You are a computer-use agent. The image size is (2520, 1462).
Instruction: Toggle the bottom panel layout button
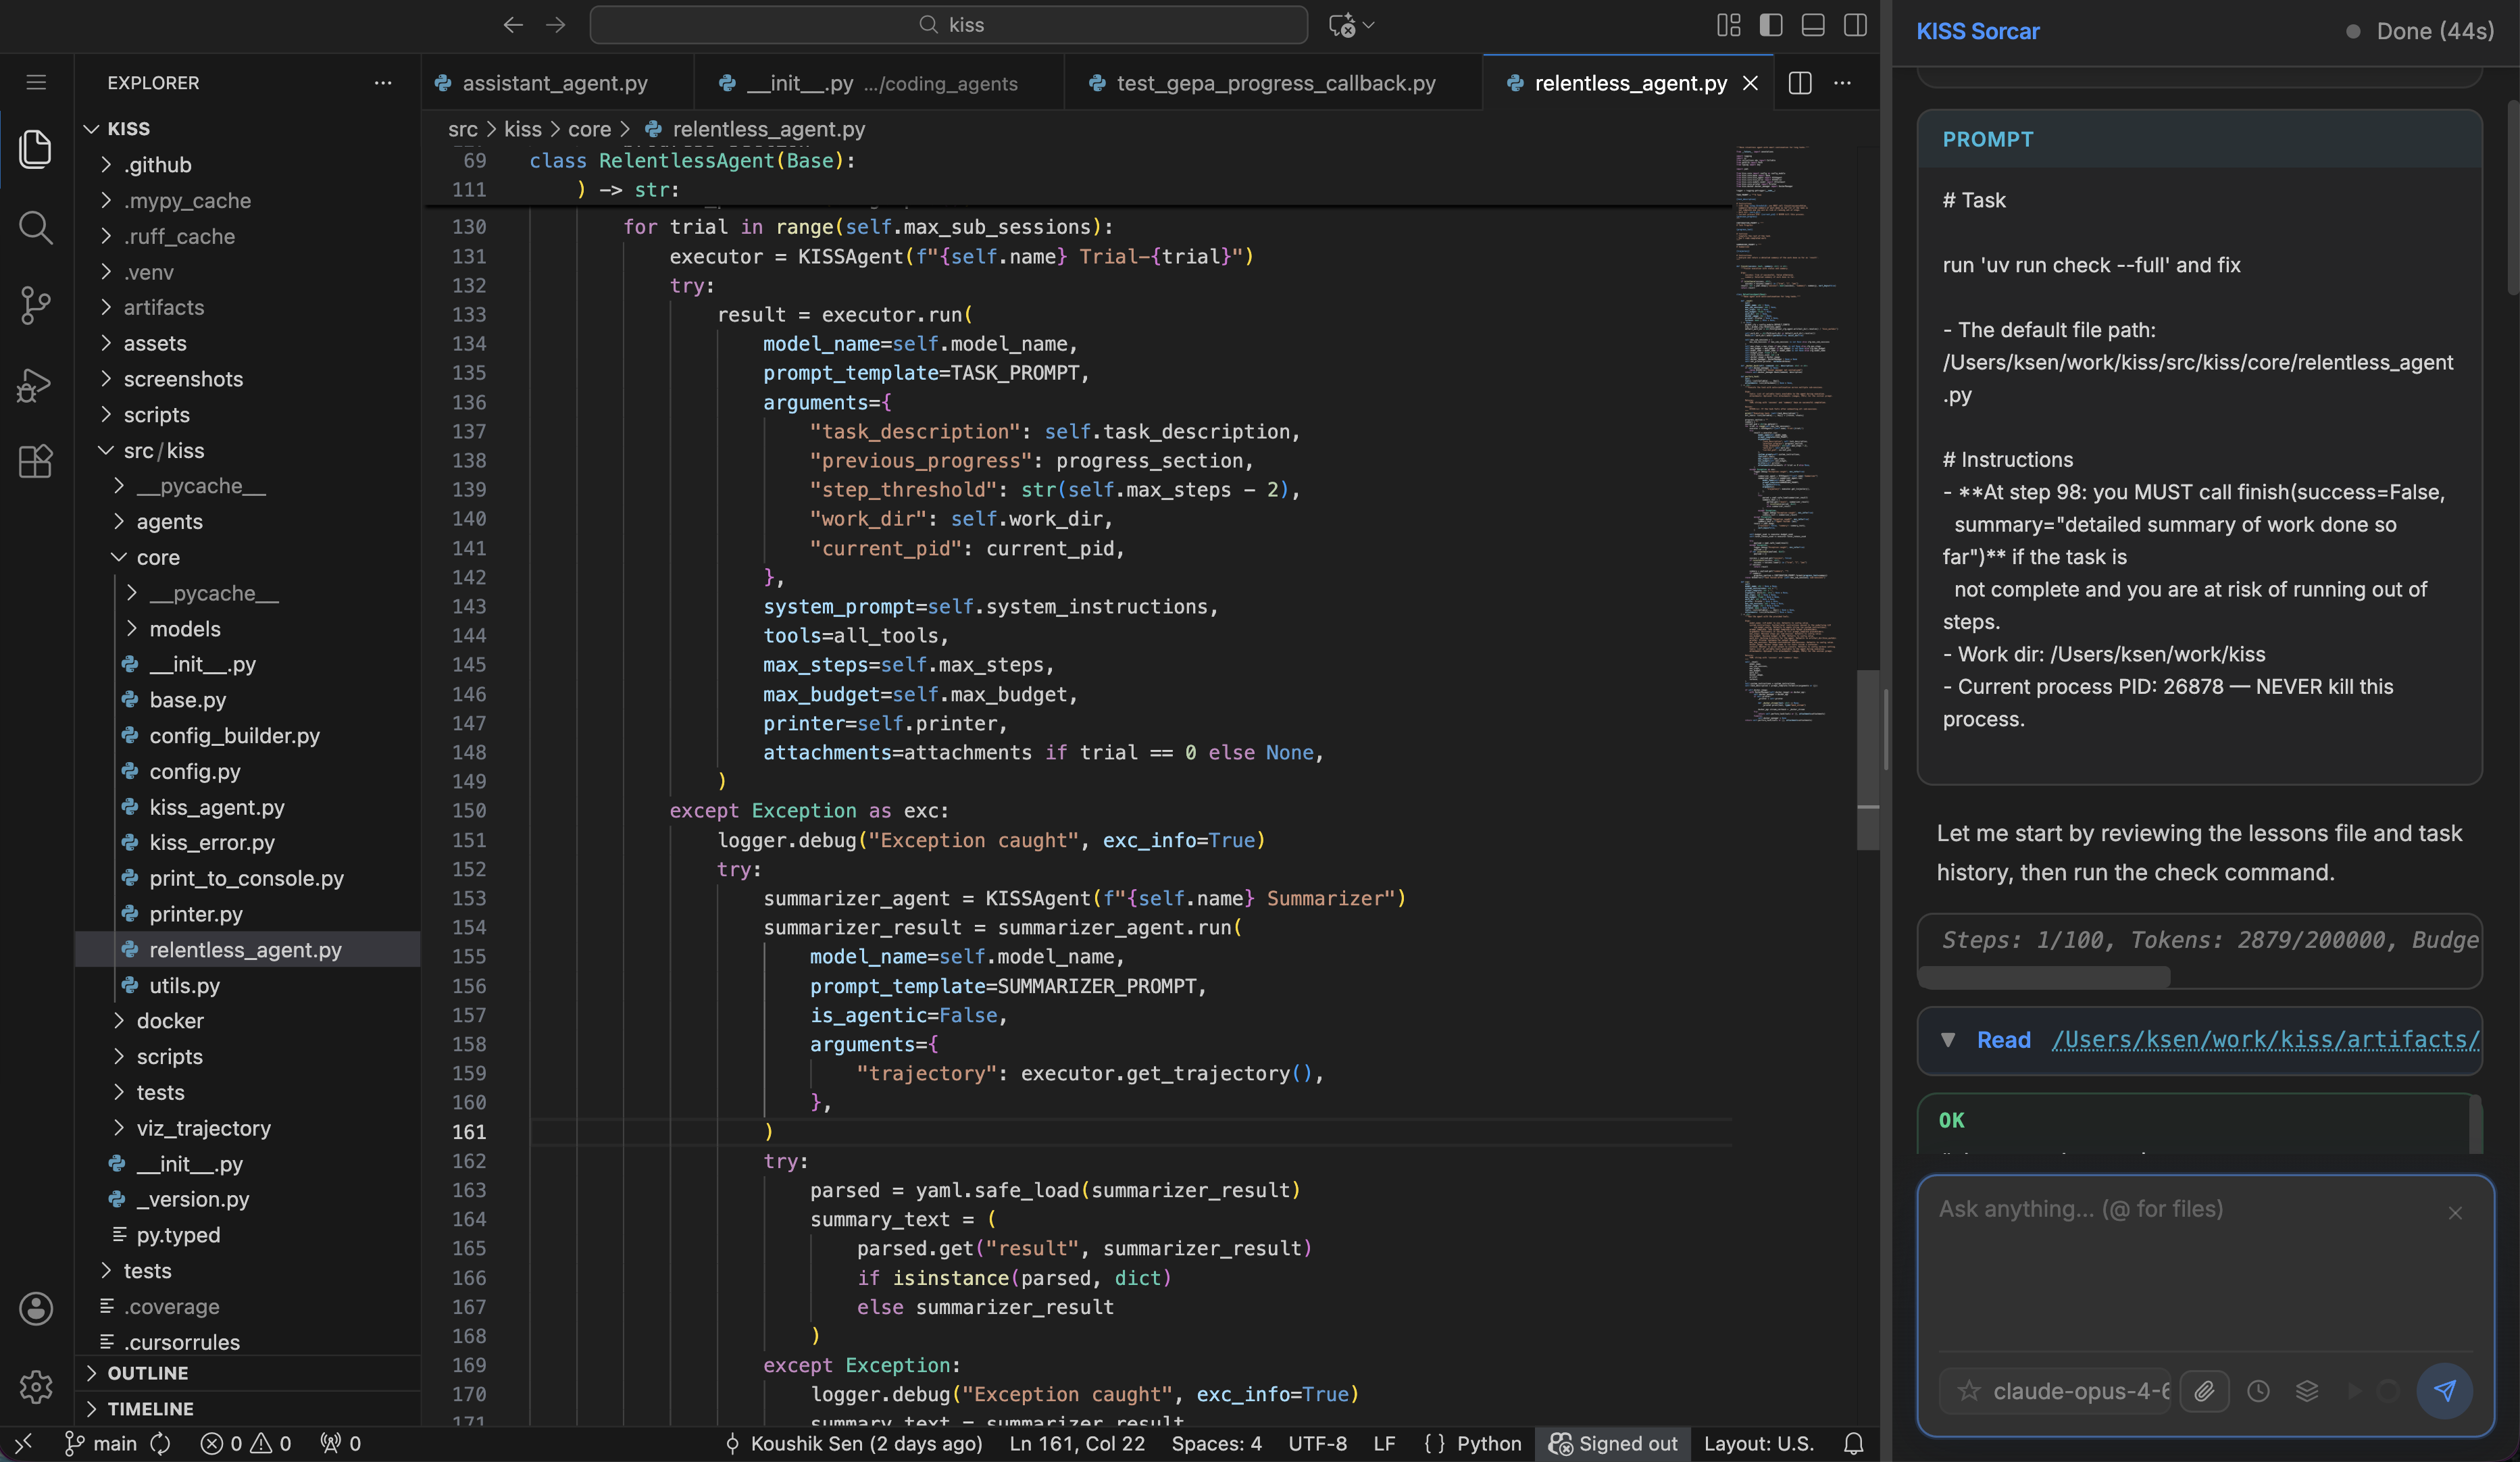coord(1813,25)
